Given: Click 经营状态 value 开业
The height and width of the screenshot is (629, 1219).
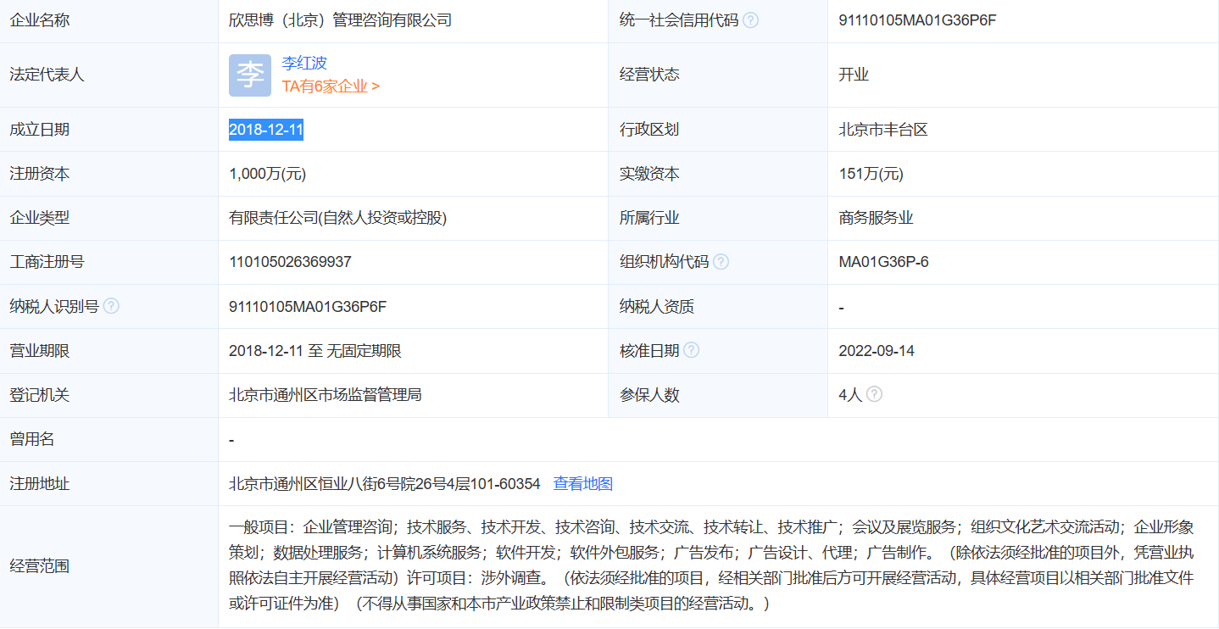Looking at the screenshot, I should [x=854, y=75].
